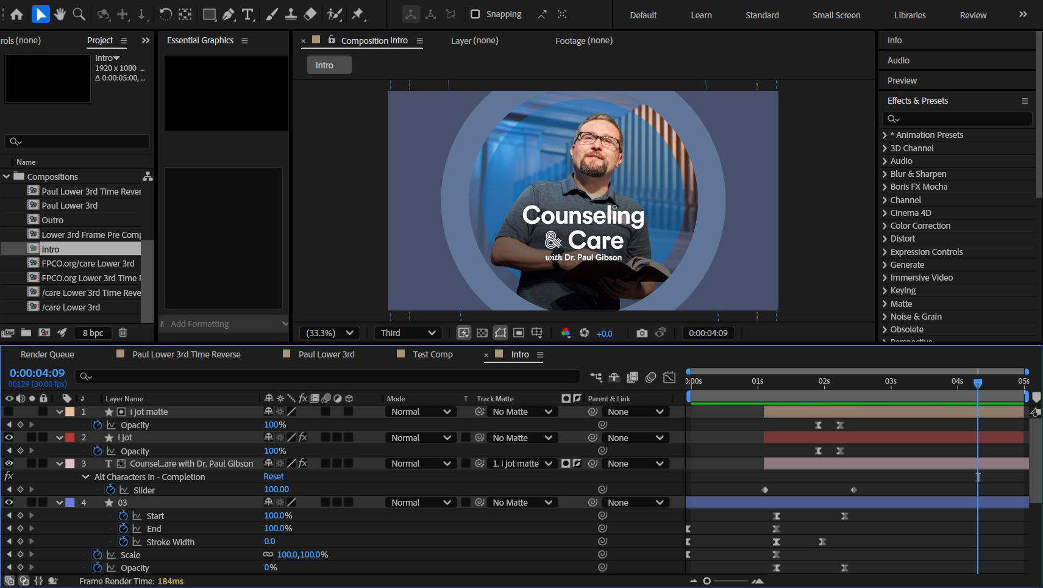Screen dimensions: 1043x588
Task: Click the Home icon
Action: point(16,14)
